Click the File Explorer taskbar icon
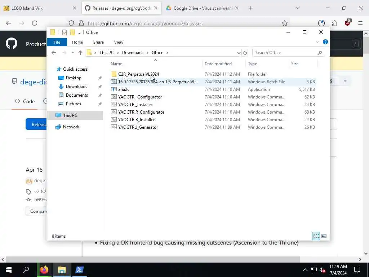Screen dimensions: 369x277 coord(62,269)
